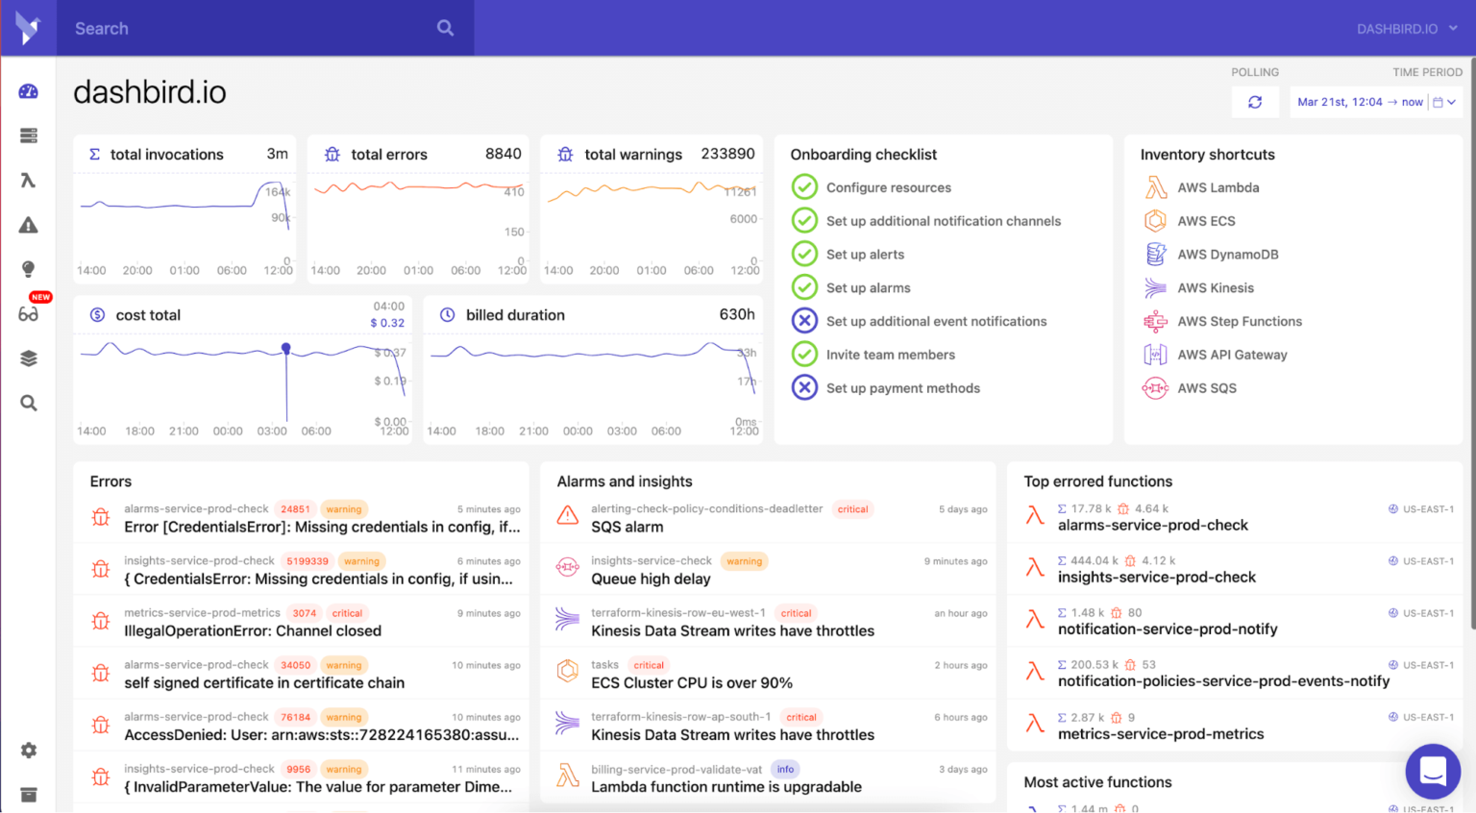The image size is (1476, 813).
Task: Toggle the Set up payment methods checklist item
Action: click(804, 388)
